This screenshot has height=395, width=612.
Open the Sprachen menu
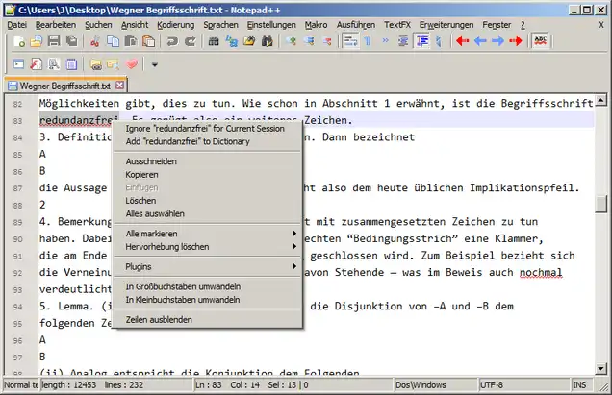point(220,25)
